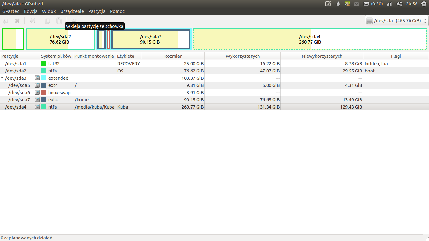Sort by the Punkt montowania column header
The image size is (429, 241).
click(x=95, y=56)
